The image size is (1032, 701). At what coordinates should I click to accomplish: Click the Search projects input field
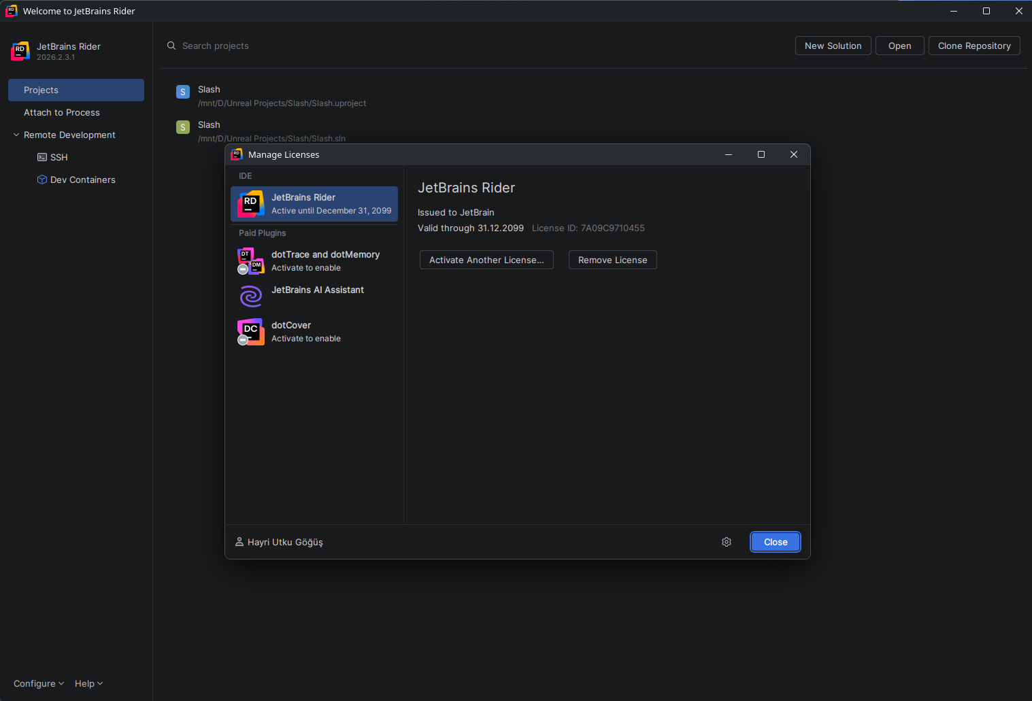(476, 46)
